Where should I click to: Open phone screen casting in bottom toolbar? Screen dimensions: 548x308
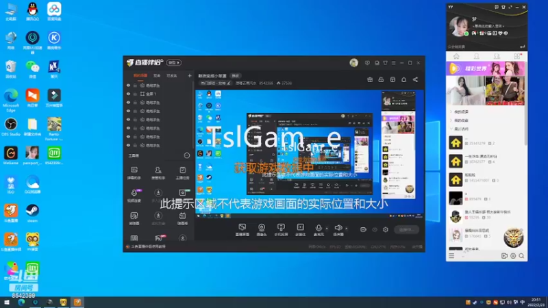(x=281, y=230)
